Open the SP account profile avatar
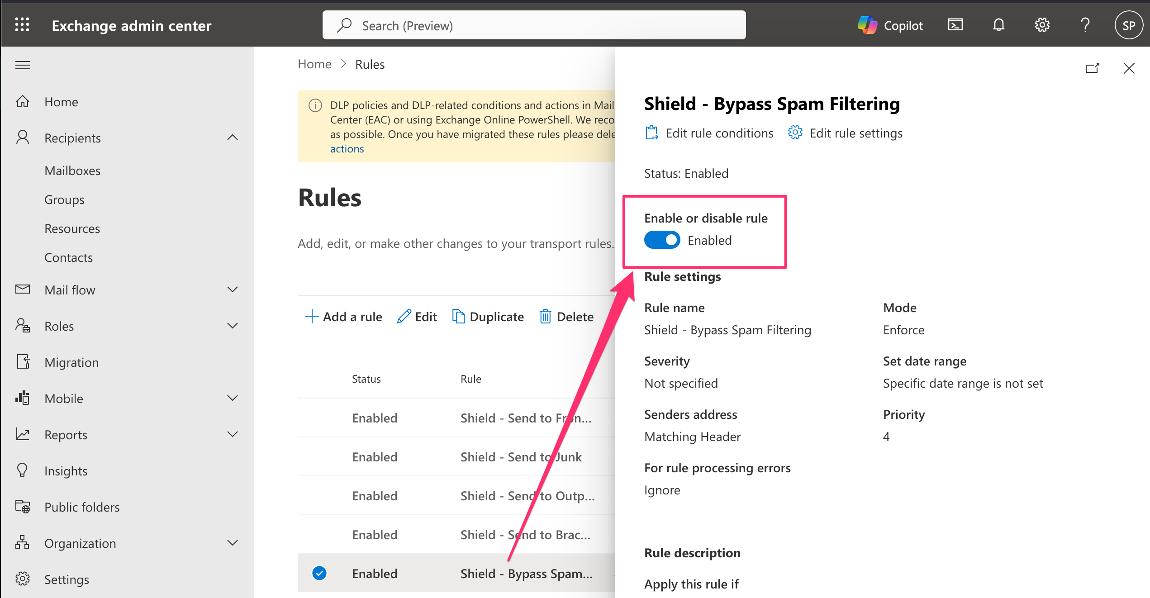The height and width of the screenshot is (598, 1150). 1128,25
